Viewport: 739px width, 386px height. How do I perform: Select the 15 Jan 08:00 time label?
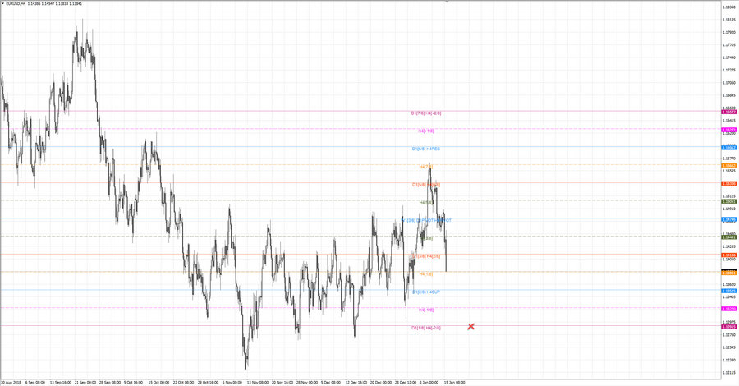click(x=454, y=383)
